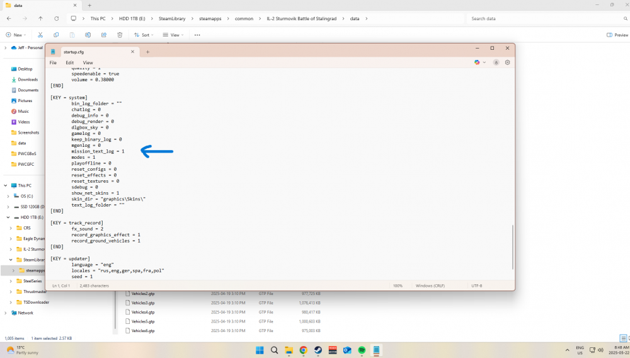The height and width of the screenshot is (358, 630).
Task: Click the Delete trash icon in Explorer
Action: pos(120,35)
